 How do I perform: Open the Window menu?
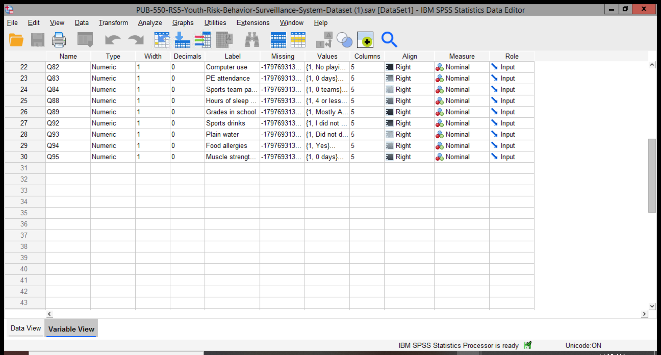(292, 23)
